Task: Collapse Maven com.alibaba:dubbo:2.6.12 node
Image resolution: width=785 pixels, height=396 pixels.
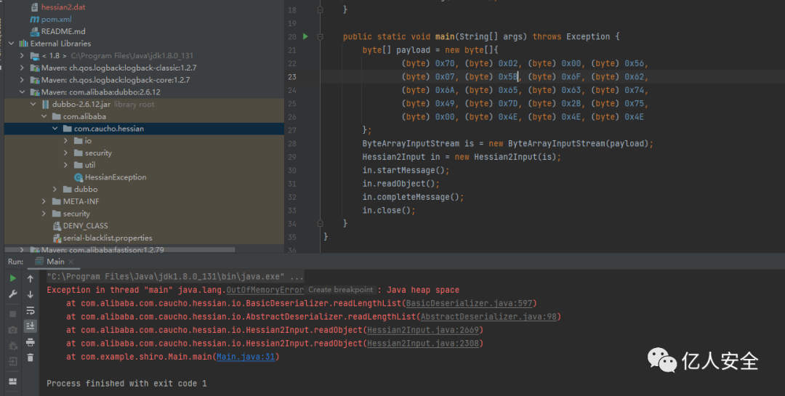Action: click(22, 92)
